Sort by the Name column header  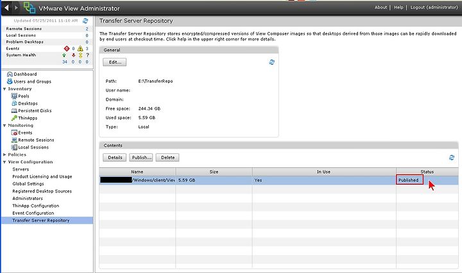click(137, 172)
